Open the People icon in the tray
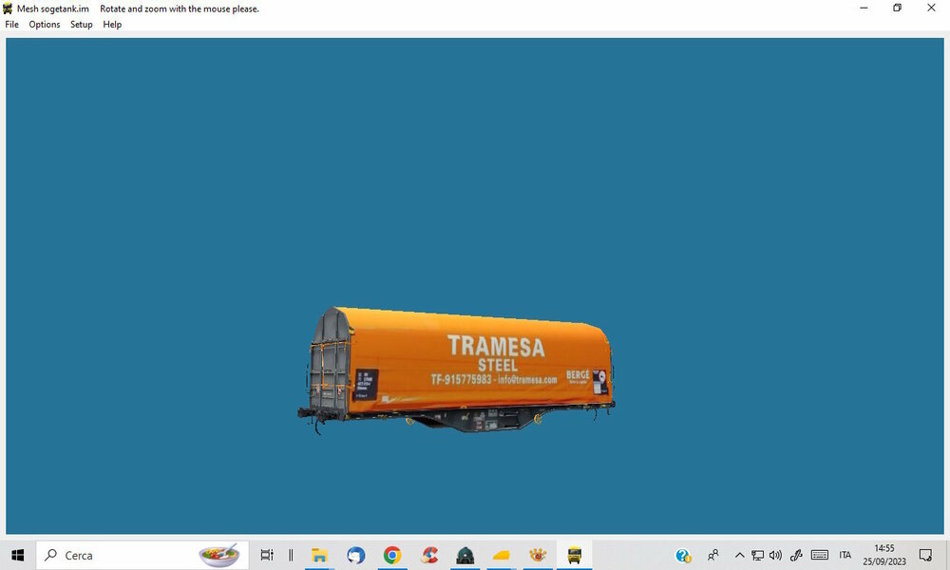 713,555
